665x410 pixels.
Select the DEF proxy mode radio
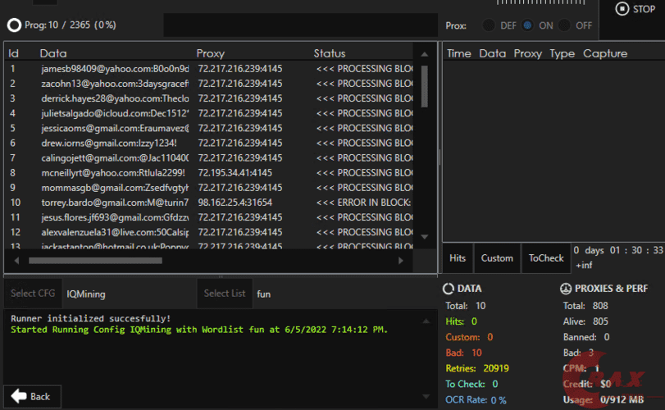[489, 25]
